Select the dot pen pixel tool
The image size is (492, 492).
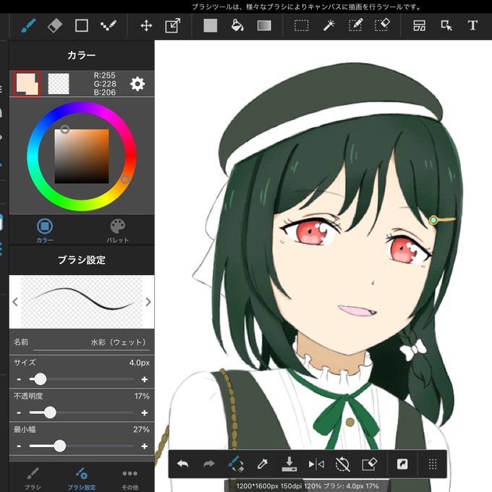click(109, 25)
